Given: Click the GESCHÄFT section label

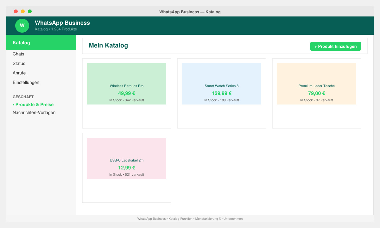Looking at the screenshot, I should click(23, 97).
